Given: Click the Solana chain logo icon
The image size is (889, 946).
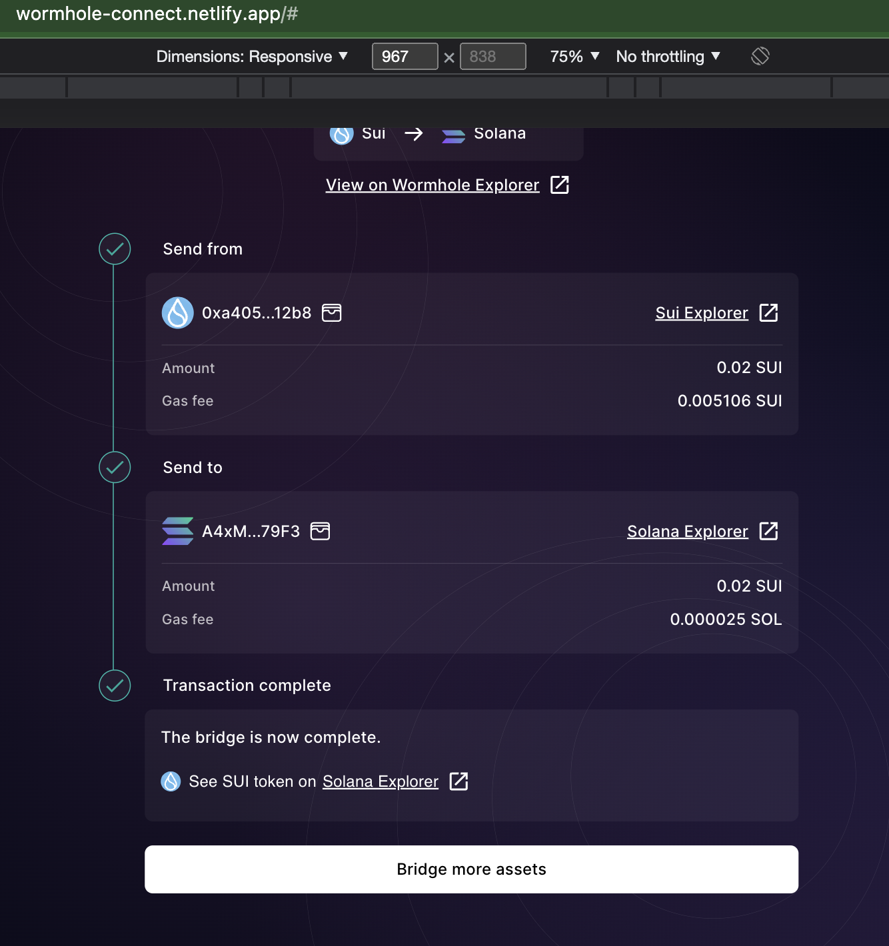Looking at the screenshot, I should pos(453,135).
